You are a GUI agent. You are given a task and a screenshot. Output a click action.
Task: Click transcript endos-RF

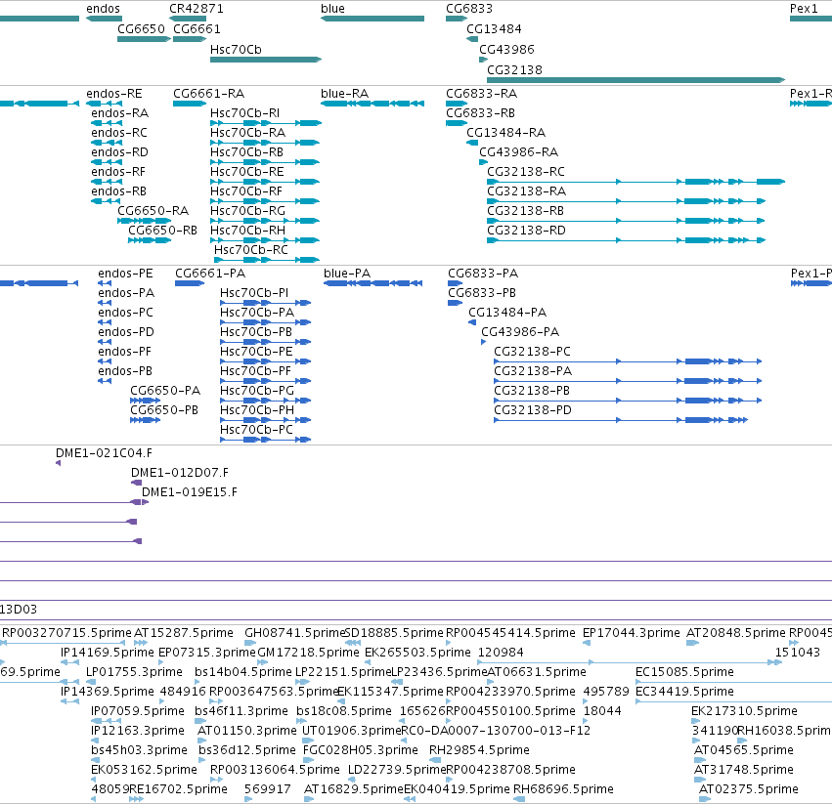click(118, 172)
